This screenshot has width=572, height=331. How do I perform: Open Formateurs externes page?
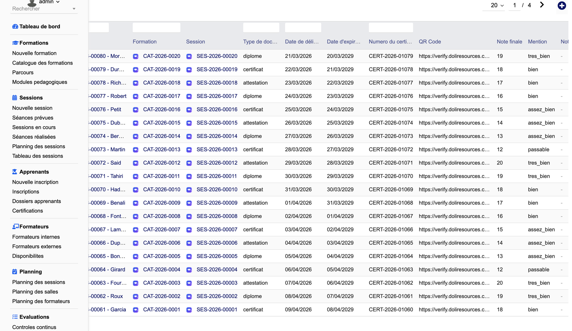pyautogui.click(x=37, y=246)
